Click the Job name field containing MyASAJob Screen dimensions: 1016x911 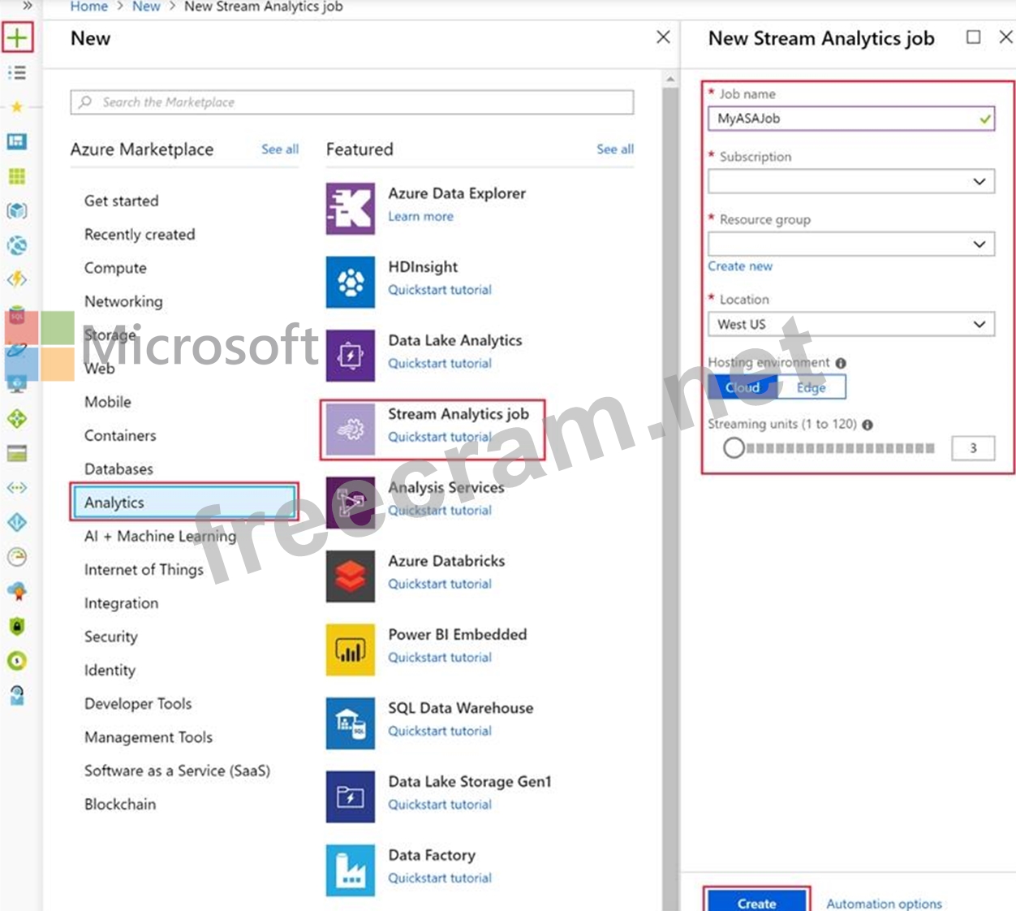(851, 119)
